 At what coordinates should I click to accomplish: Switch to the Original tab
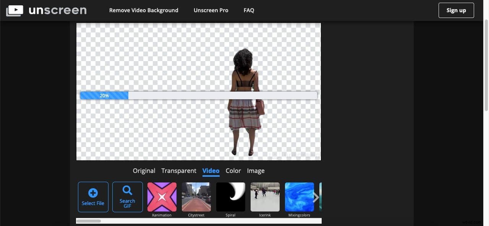coord(144,171)
